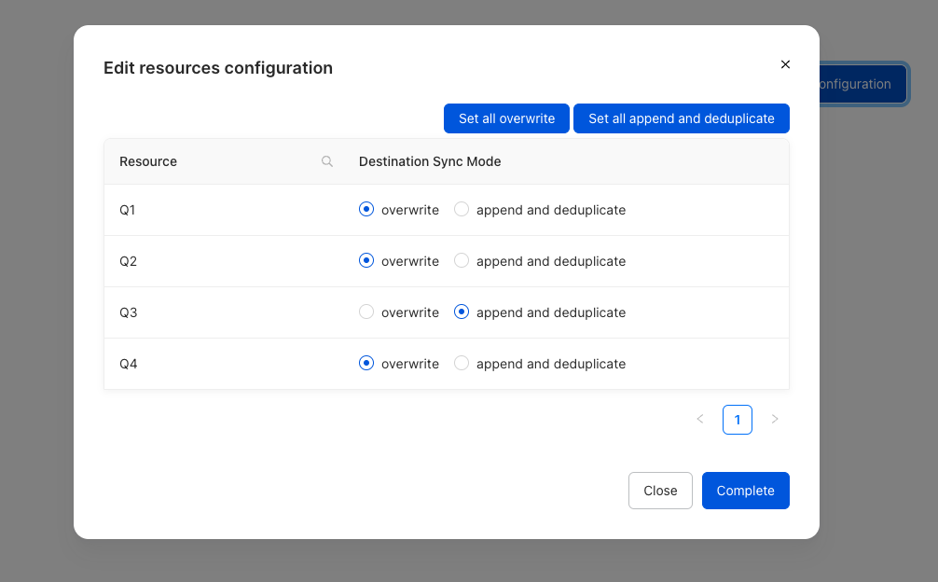This screenshot has height=582, width=938.
Task: Open the Resource column search icon
Action: pyautogui.click(x=327, y=161)
